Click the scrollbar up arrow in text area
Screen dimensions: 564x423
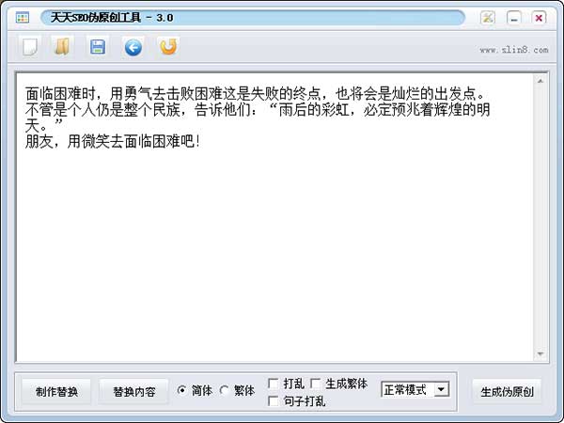click(540, 81)
